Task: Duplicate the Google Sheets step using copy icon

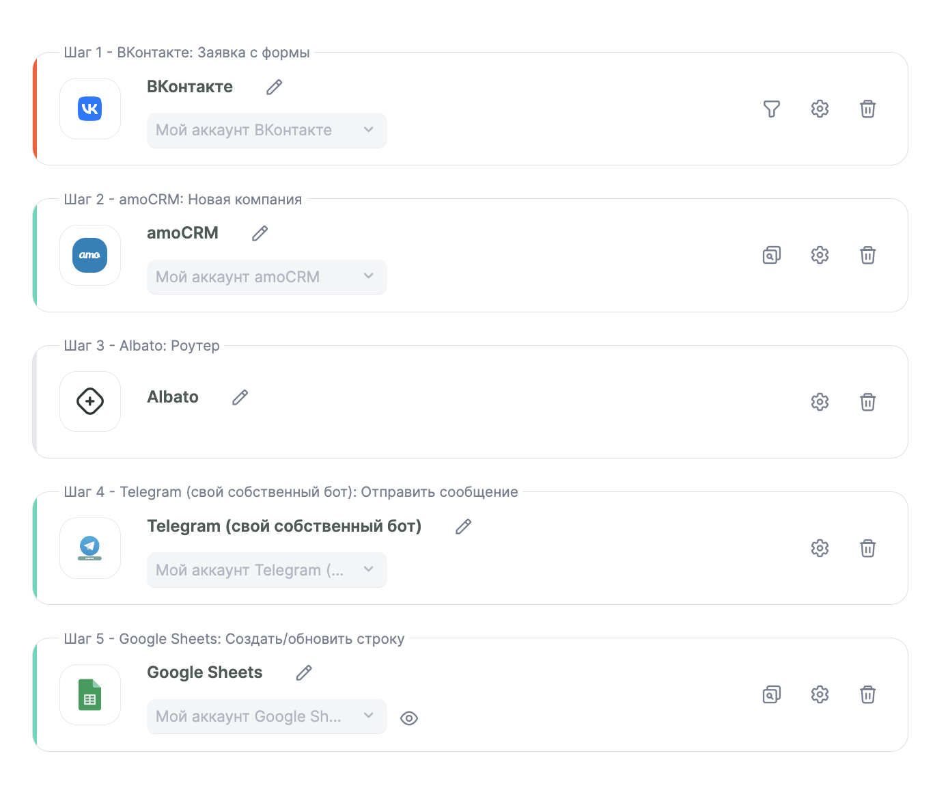Action: click(771, 694)
